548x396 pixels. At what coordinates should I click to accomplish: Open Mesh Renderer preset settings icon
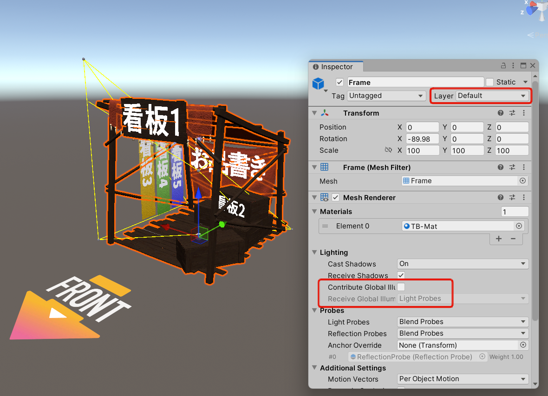tap(512, 197)
